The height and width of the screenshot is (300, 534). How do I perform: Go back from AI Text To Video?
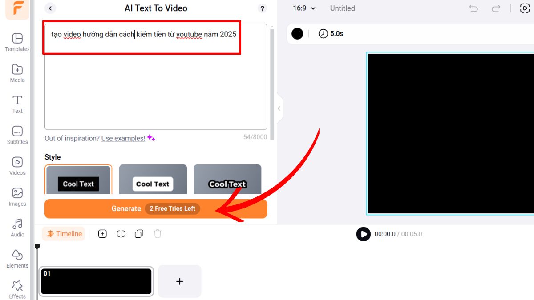point(50,8)
